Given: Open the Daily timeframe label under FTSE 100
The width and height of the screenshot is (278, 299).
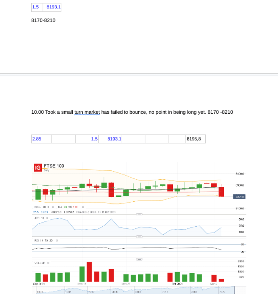Looking at the screenshot, I should (46, 170).
